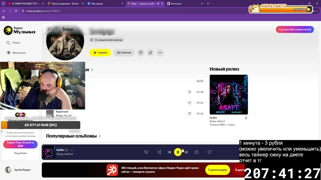Click the 12 слушателей в месяц badge
The width and height of the screenshot is (321, 180).
[106, 40]
